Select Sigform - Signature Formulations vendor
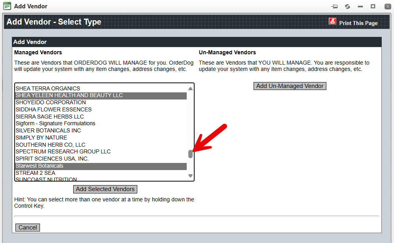The width and height of the screenshot is (394, 243). point(101,123)
